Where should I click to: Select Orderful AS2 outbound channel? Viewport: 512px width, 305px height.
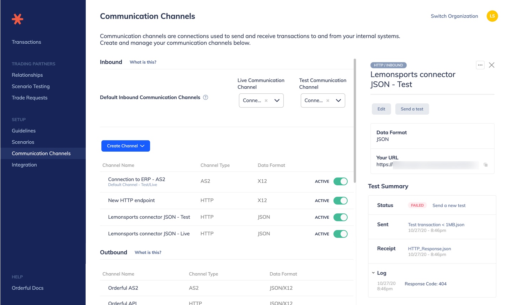point(123,288)
